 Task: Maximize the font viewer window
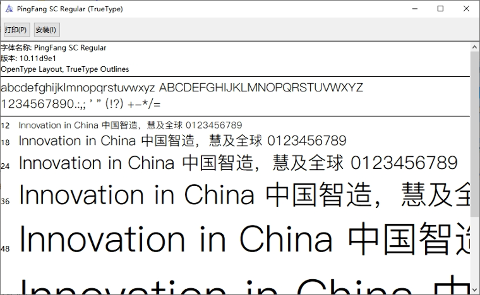[x=440, y=9]
